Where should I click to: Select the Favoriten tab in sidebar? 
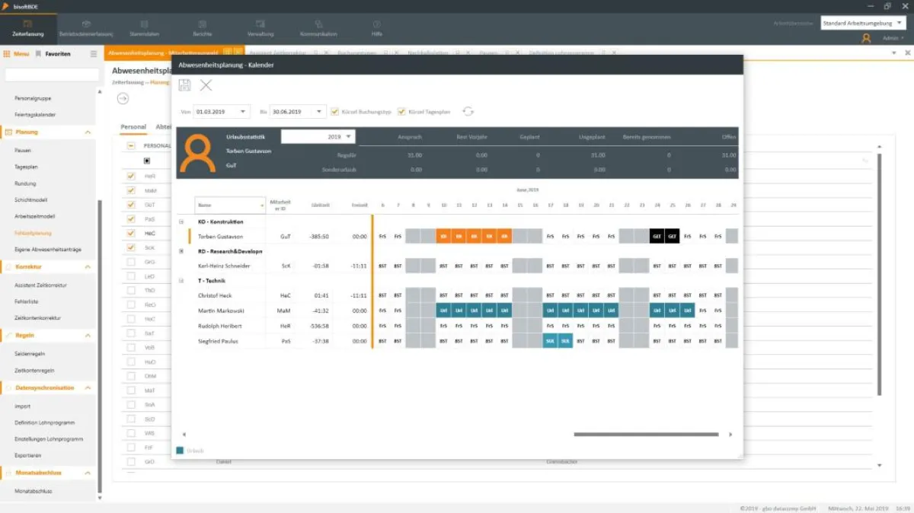[58, 54]
